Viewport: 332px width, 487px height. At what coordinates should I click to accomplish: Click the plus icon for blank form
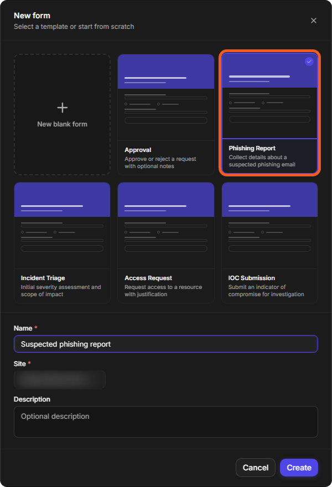pos(62,108)
